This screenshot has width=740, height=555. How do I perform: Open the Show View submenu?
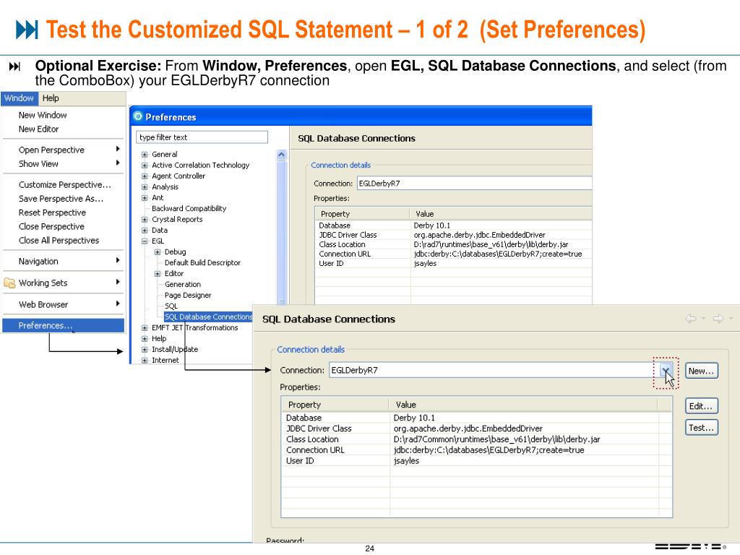(x=39, y=164)
